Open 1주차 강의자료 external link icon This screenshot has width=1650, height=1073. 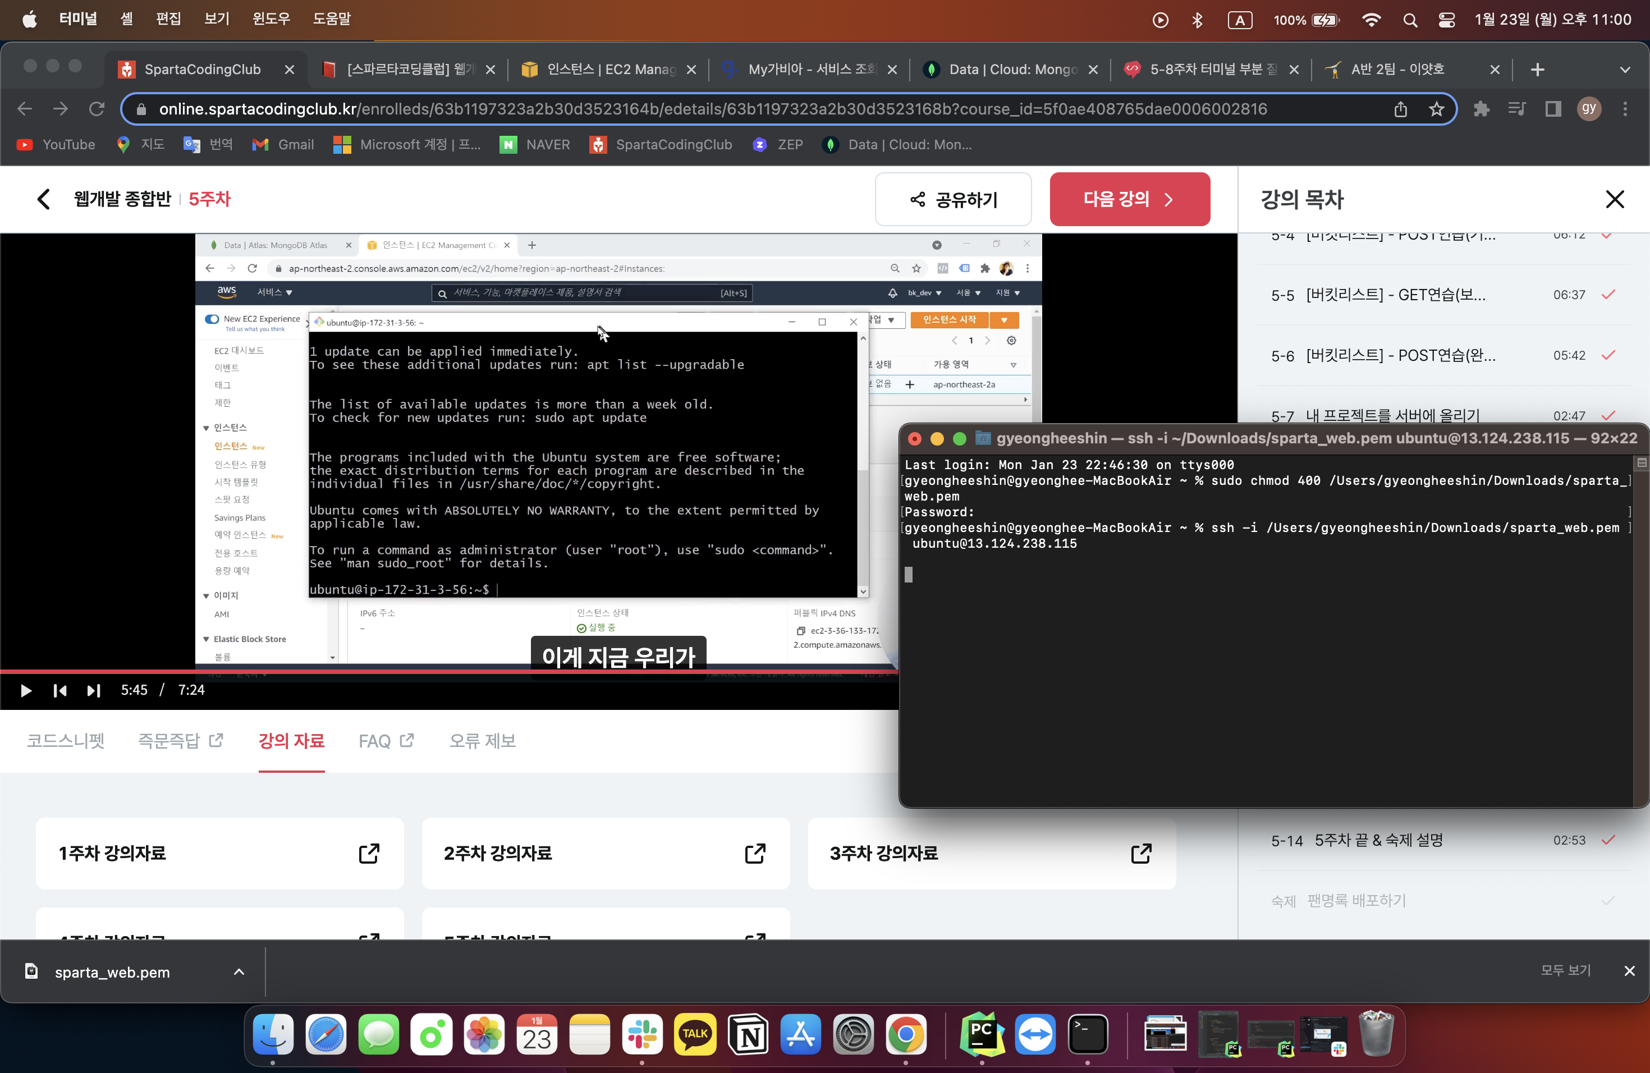coord(369,853)
